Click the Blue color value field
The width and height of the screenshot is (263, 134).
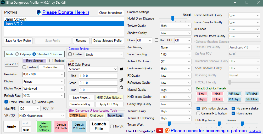coord(98,90)
